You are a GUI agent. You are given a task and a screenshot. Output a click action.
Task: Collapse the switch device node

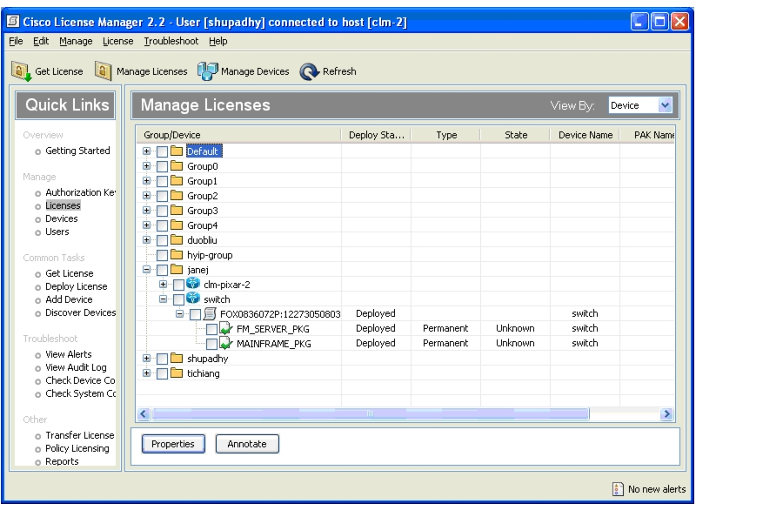(x=163, y=299)
